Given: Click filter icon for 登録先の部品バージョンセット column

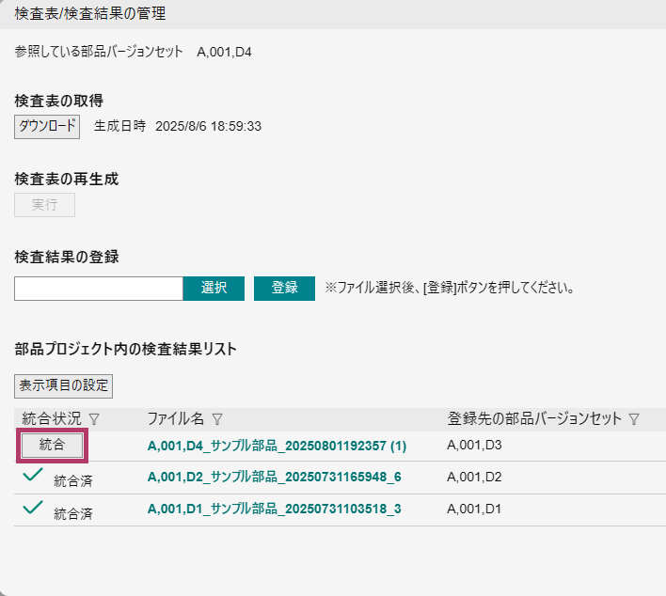Looking at the screenshot, I should click(x=634, y=419).
